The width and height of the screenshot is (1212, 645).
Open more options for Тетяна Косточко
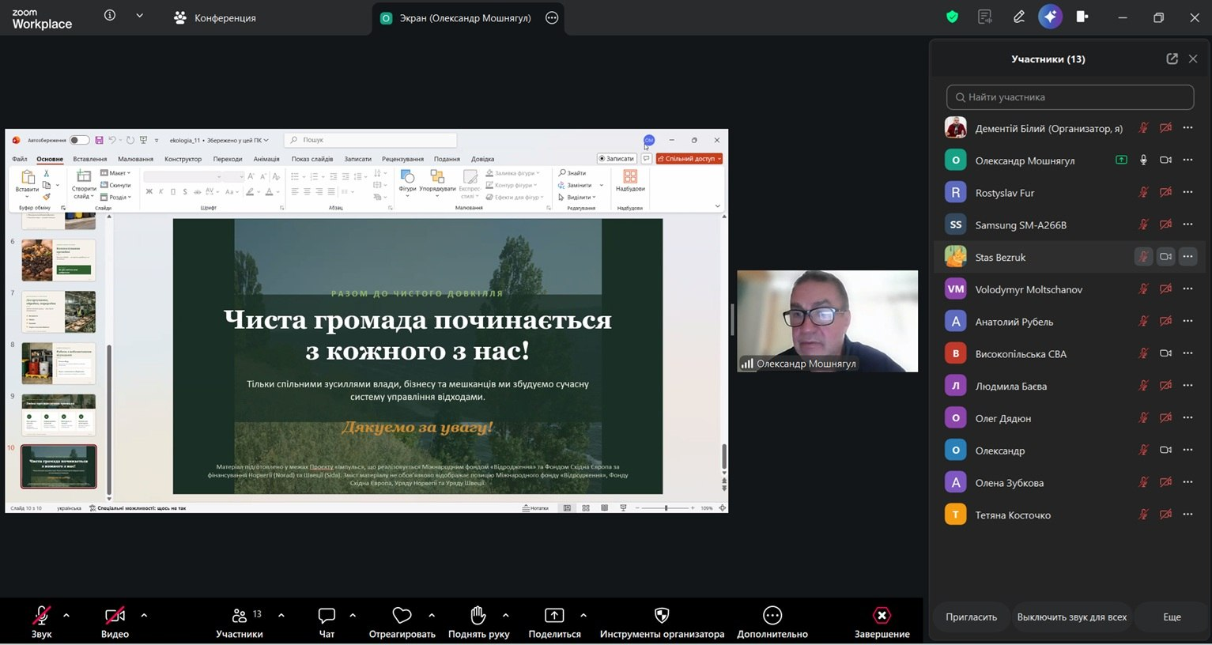pyautogui.click(x=1187, y=515)
